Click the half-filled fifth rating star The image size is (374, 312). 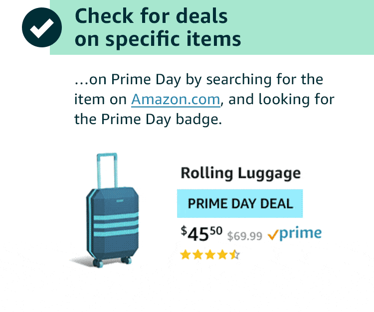(x=235, y=255)
